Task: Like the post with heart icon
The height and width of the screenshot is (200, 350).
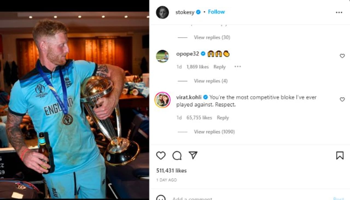Action: pyautogui.click(x=161, y=155)
